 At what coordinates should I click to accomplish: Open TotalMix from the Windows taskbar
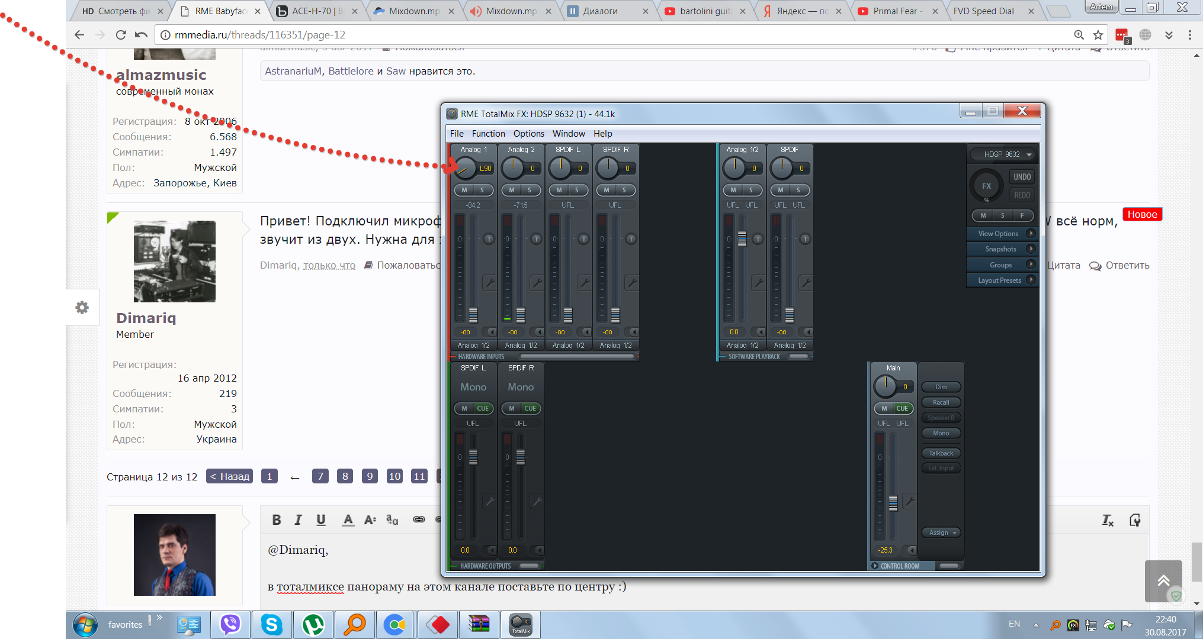[x=521, y=624]
